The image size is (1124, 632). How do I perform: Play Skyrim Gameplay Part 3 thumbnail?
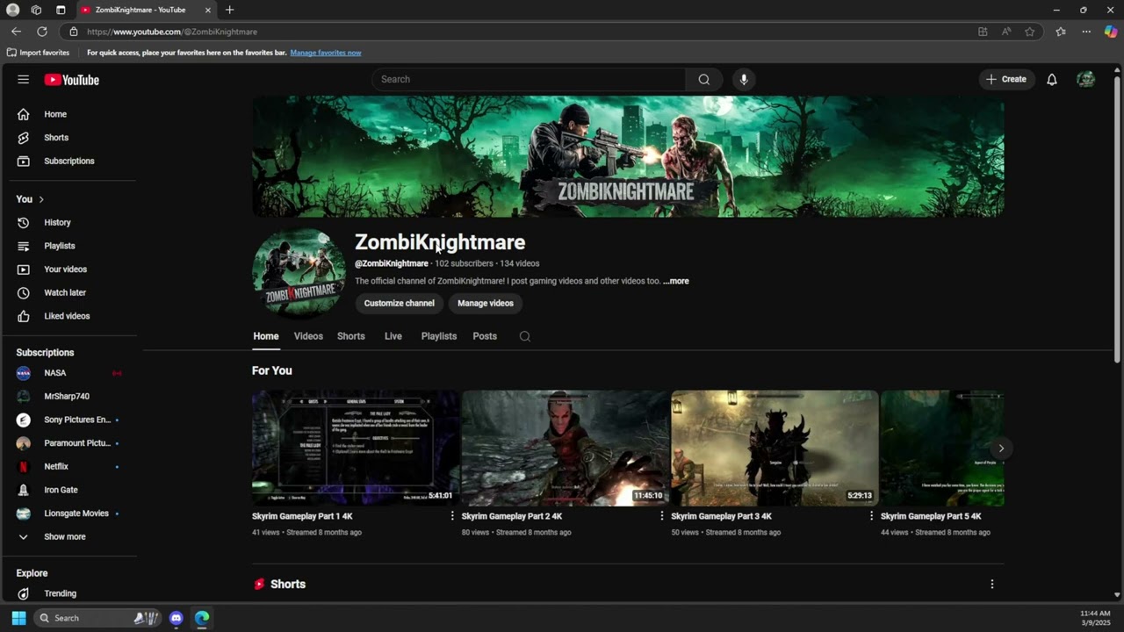(x=775, y=449)
